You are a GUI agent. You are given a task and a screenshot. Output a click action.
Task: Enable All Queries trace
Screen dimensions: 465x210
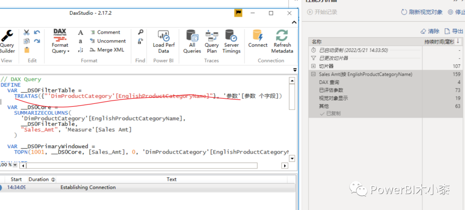tap(192, 41)
